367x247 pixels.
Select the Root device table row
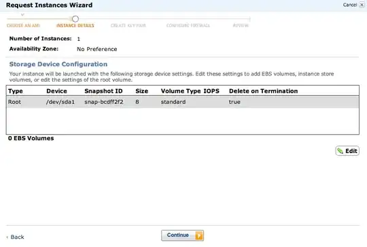pyautogui.click(x=183, y=102)
